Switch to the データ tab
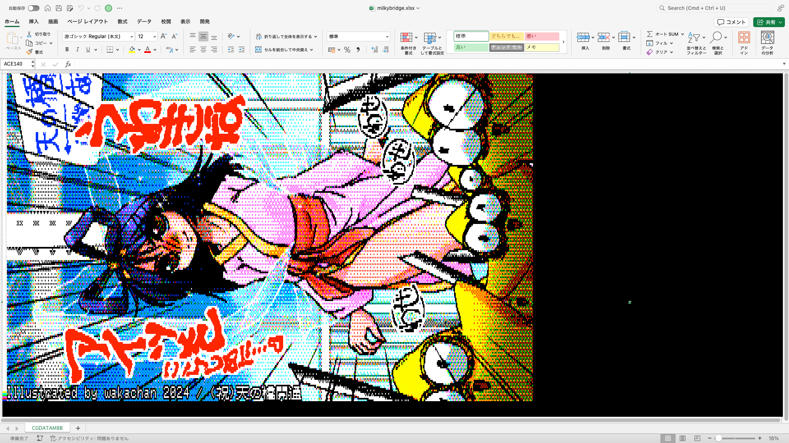The width and height of the screenshot is (789, 443). tap(144, 22)
